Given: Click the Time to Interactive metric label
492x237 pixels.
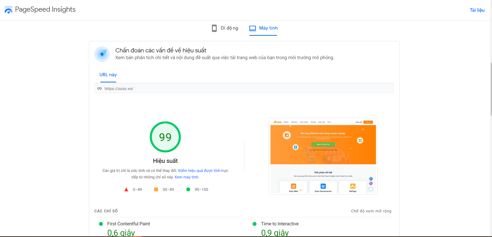Looking at the screenshot, I should point(280,224).
